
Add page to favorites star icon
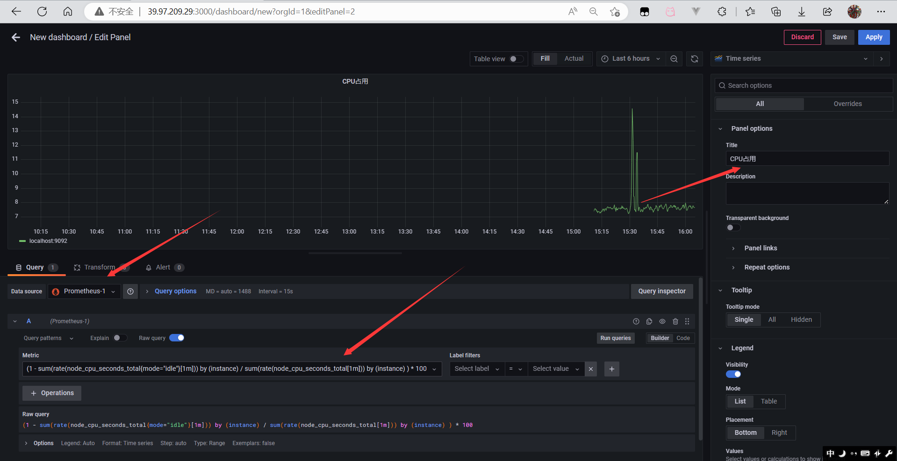615,12
